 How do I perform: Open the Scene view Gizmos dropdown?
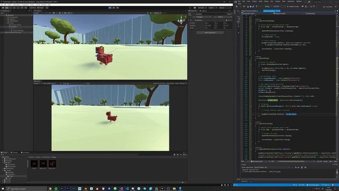pyautogui.click(x=157, y=13)
